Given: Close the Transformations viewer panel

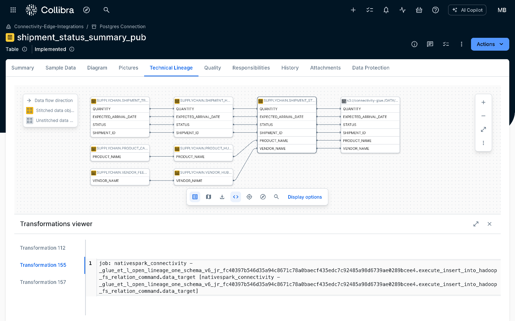Looking at the screenshot, I should (489, 224).
